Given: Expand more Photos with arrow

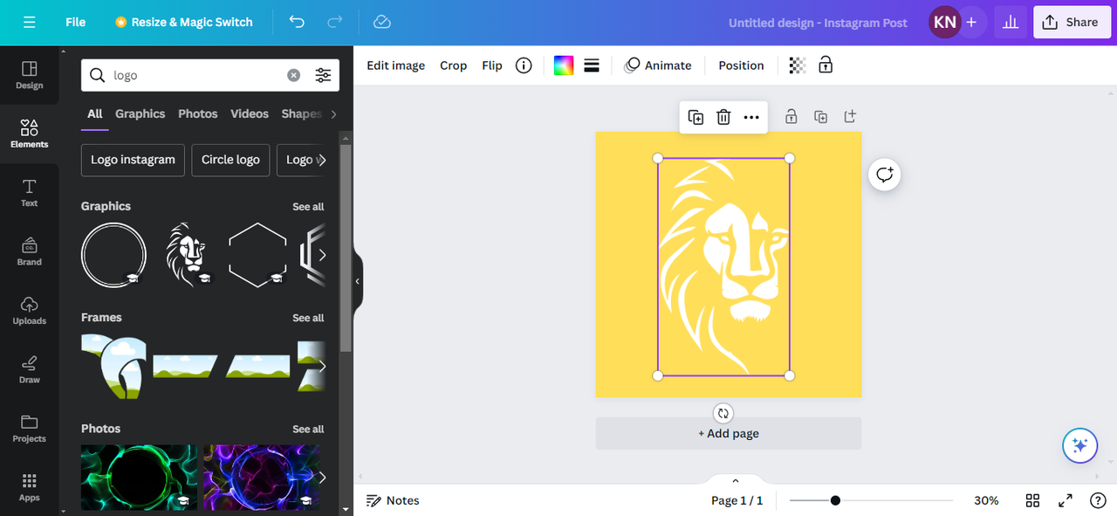Looking at the screenshot, I should click(322, 477).
